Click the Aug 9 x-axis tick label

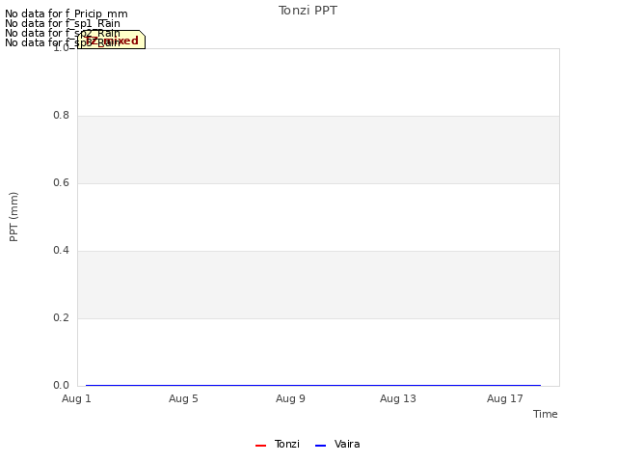pos(290,398)
